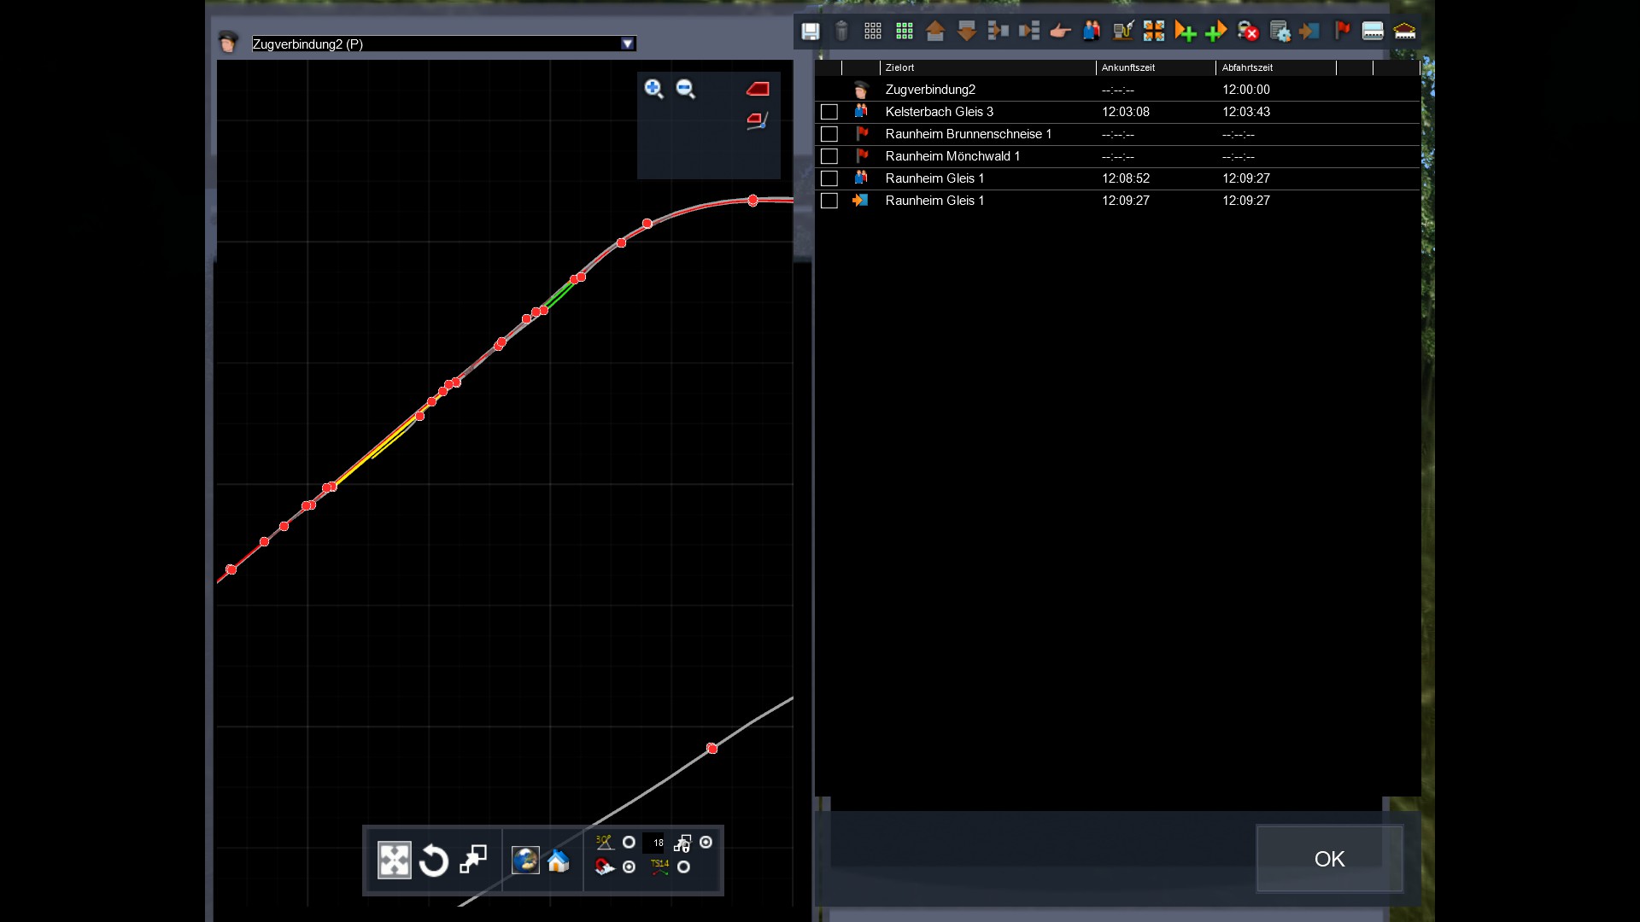This screenshot has width=1640, height=922.
Task: Toggle the magnet snap radio button
Action: click(629, 867)
